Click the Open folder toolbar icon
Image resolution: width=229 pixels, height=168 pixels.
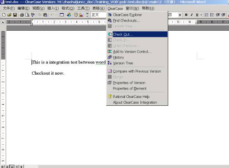click(9, 15)
